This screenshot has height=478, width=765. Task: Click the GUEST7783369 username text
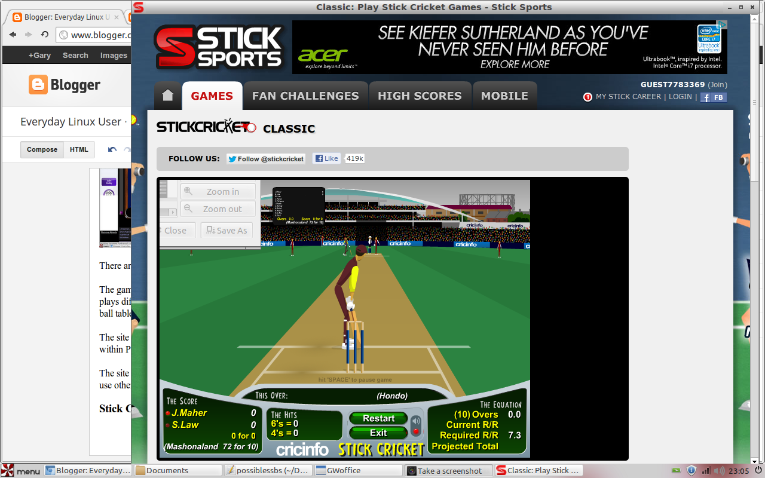point(673,85)
